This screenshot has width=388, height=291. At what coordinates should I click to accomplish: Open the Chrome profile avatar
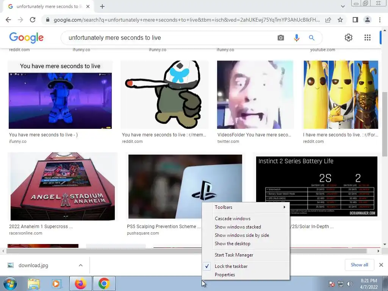pos(368,20)
